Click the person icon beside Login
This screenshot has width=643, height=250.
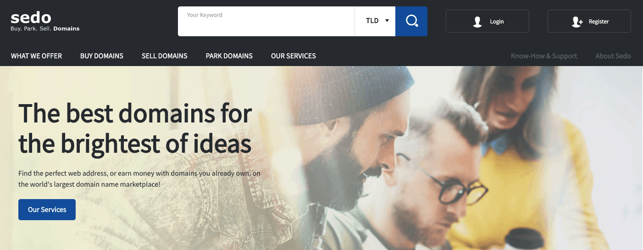click(x=477, y=22)
